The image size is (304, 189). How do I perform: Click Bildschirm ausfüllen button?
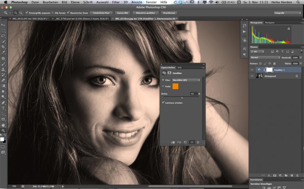pos(145,13)
